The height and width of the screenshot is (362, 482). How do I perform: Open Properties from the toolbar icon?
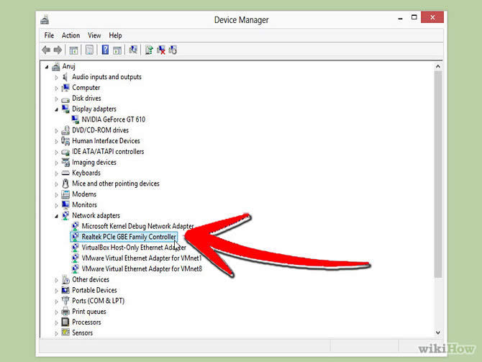point(89,50)
